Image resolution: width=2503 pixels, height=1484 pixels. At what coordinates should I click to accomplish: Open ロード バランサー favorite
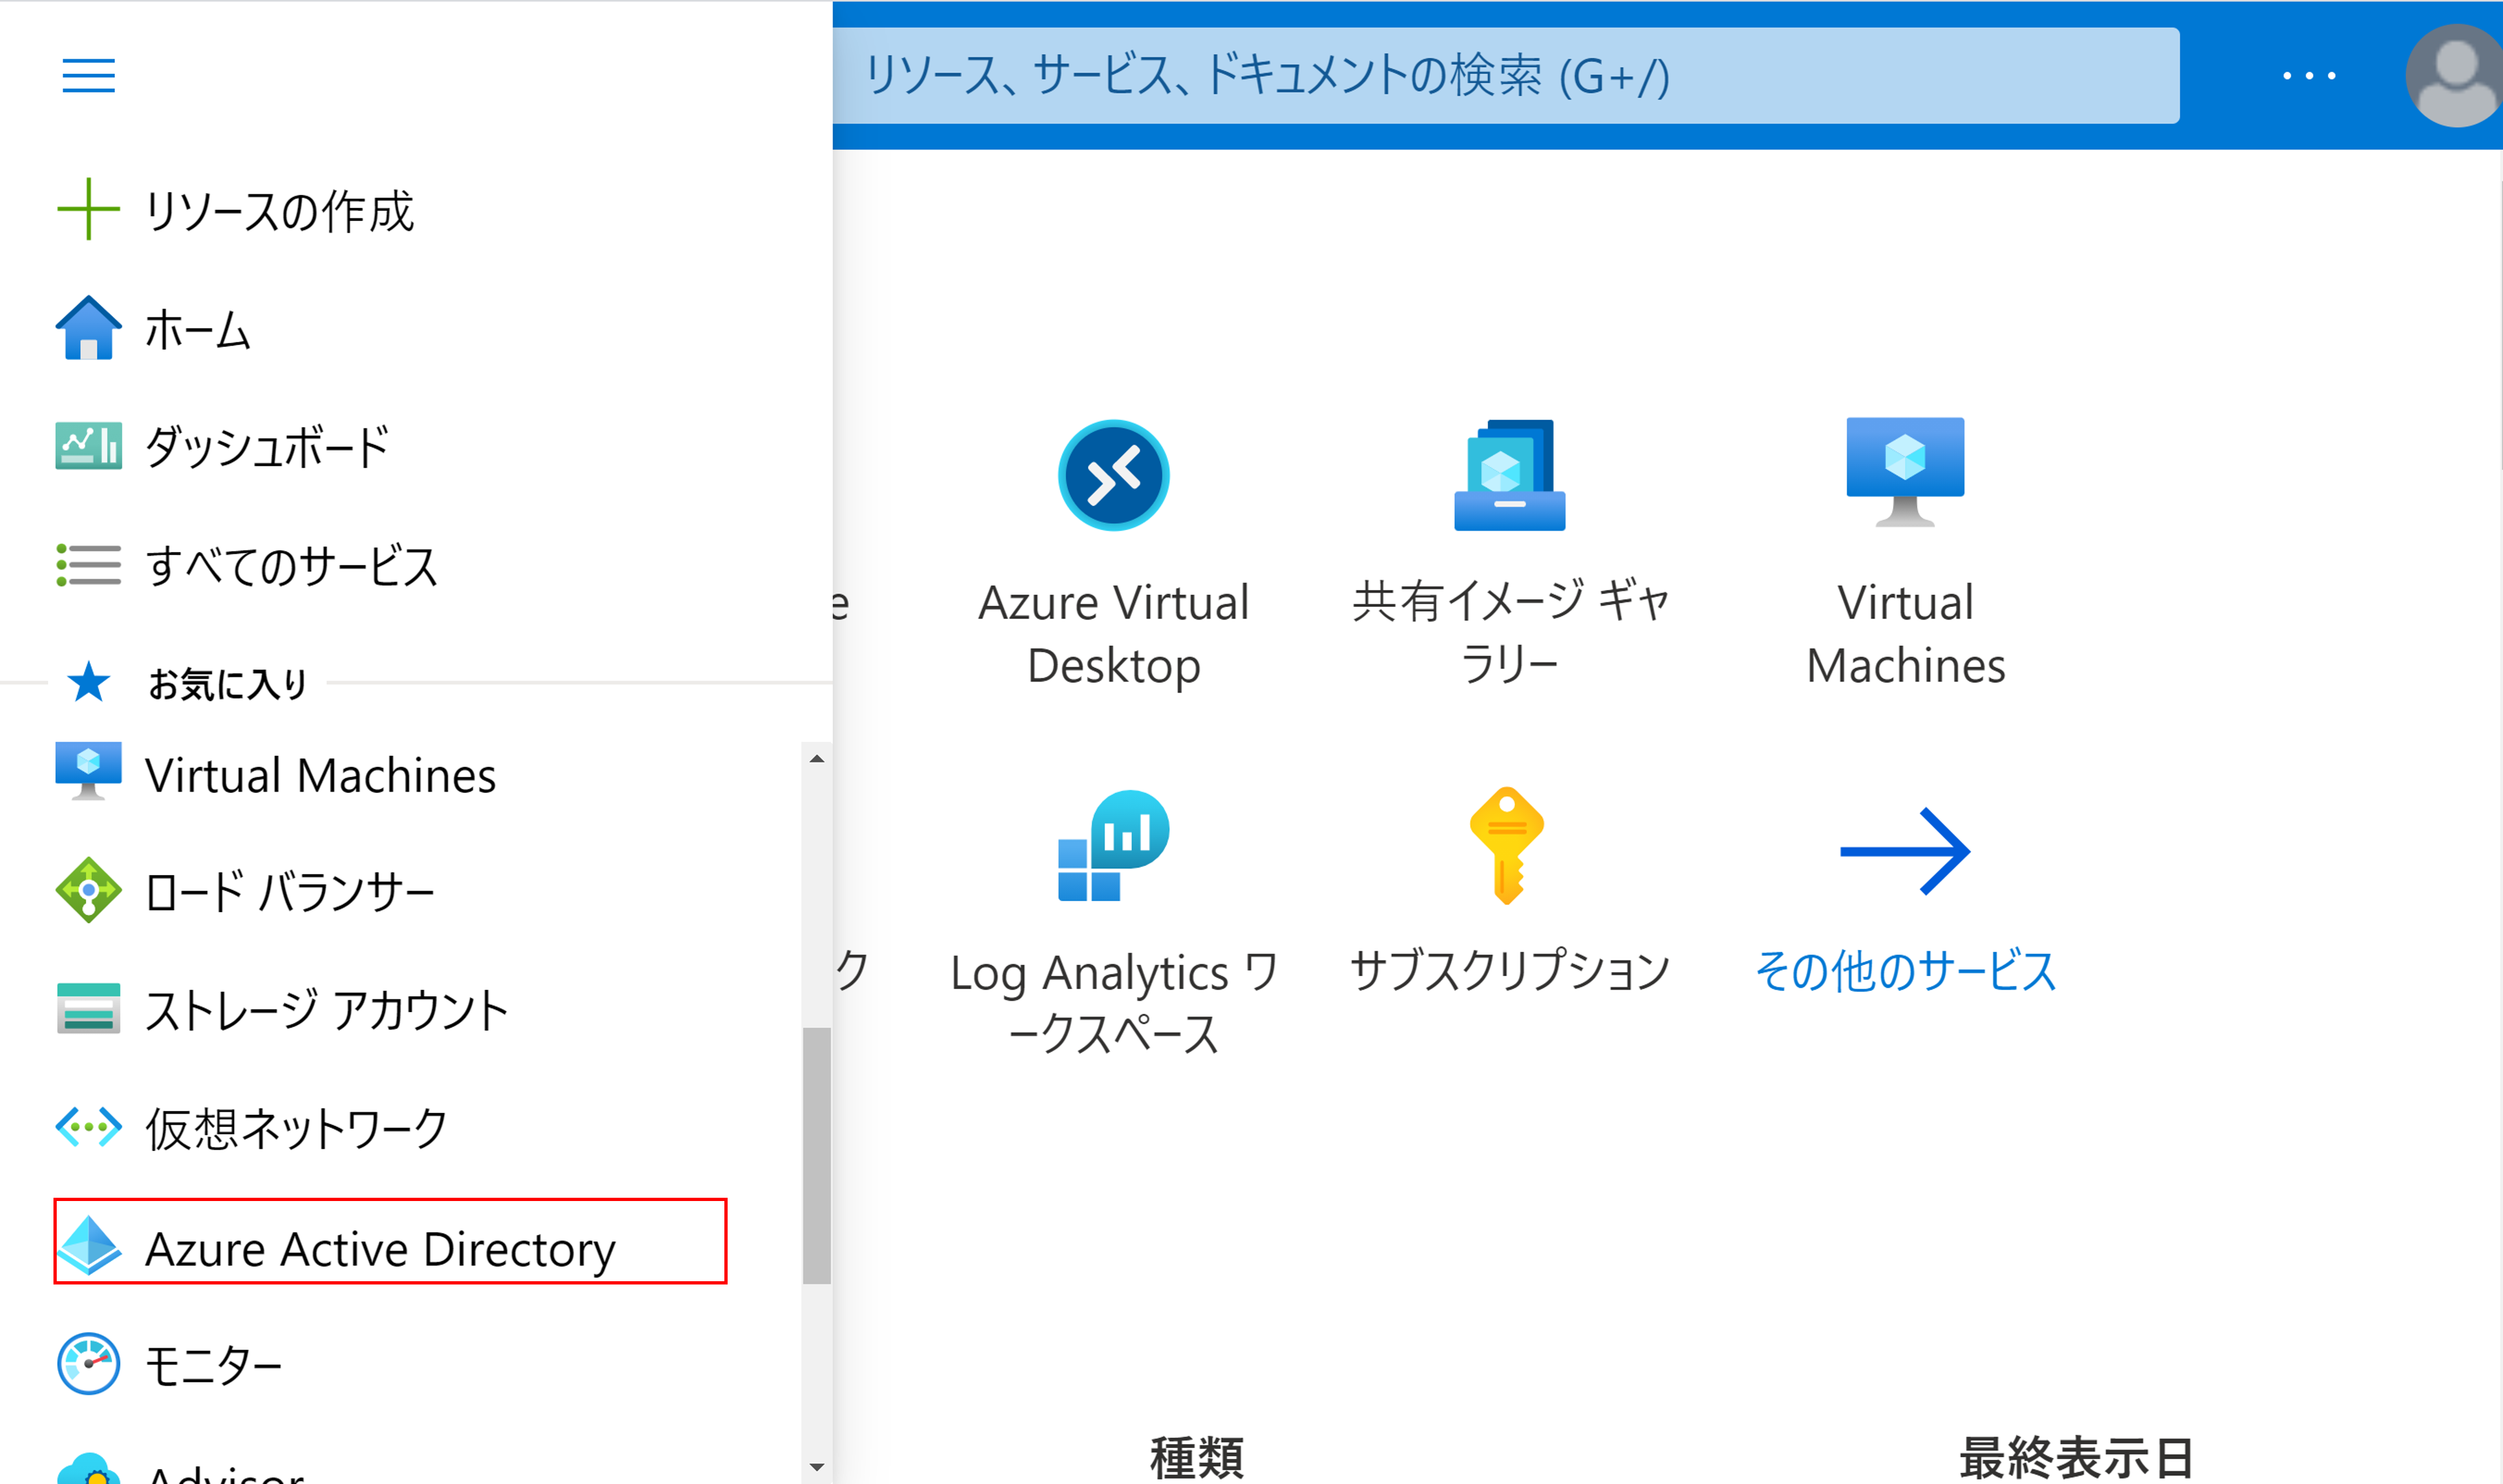(290, 891)
